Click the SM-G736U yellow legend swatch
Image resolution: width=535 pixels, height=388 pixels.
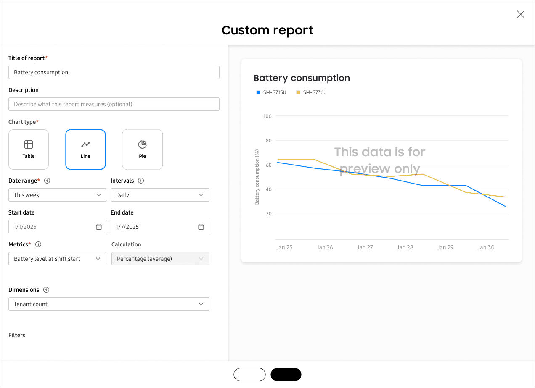[x=298, y=92]
